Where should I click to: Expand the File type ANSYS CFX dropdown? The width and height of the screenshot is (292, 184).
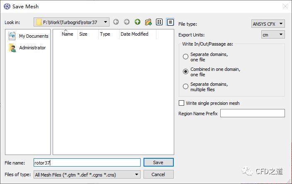tap(268, 24)
